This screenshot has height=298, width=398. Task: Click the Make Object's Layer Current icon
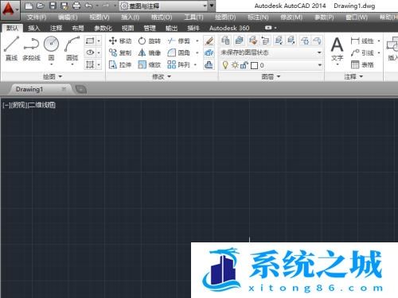point(240,41)
